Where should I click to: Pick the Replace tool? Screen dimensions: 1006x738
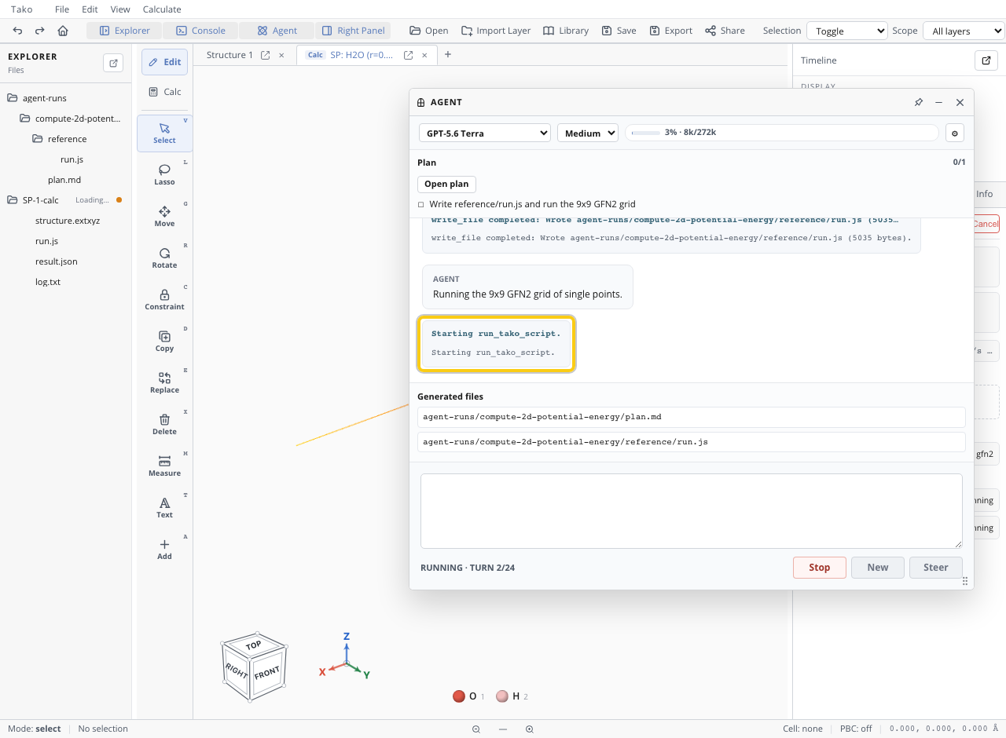click(164, 382)
